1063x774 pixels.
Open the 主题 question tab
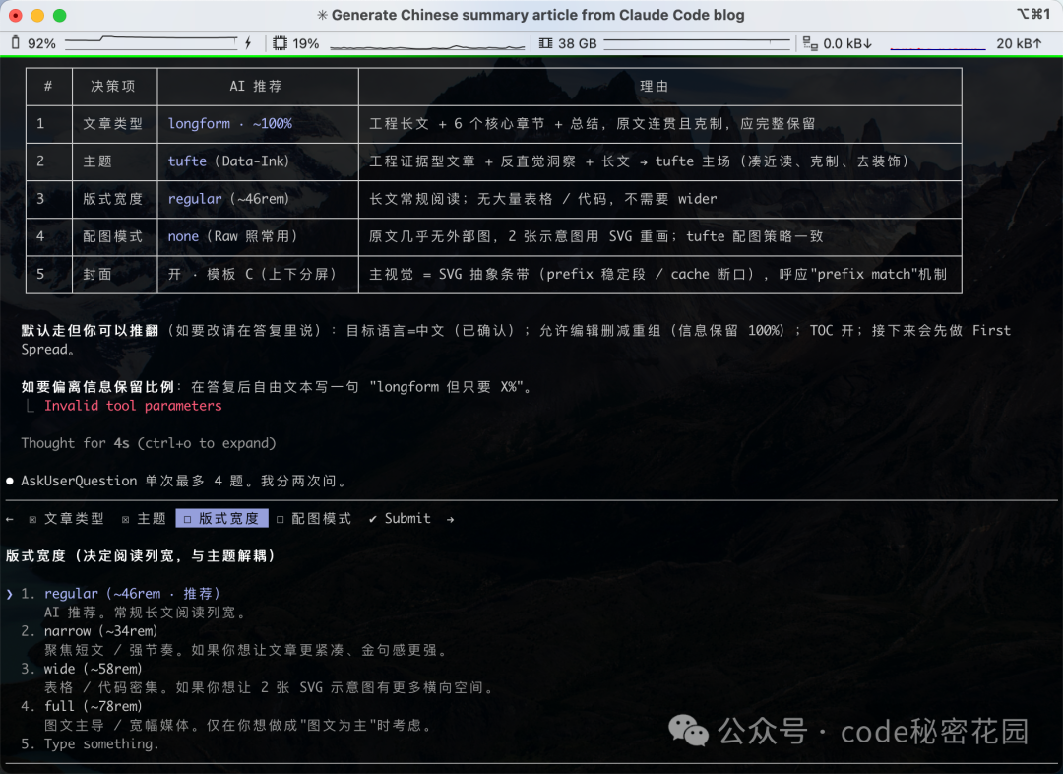(144, 518)
